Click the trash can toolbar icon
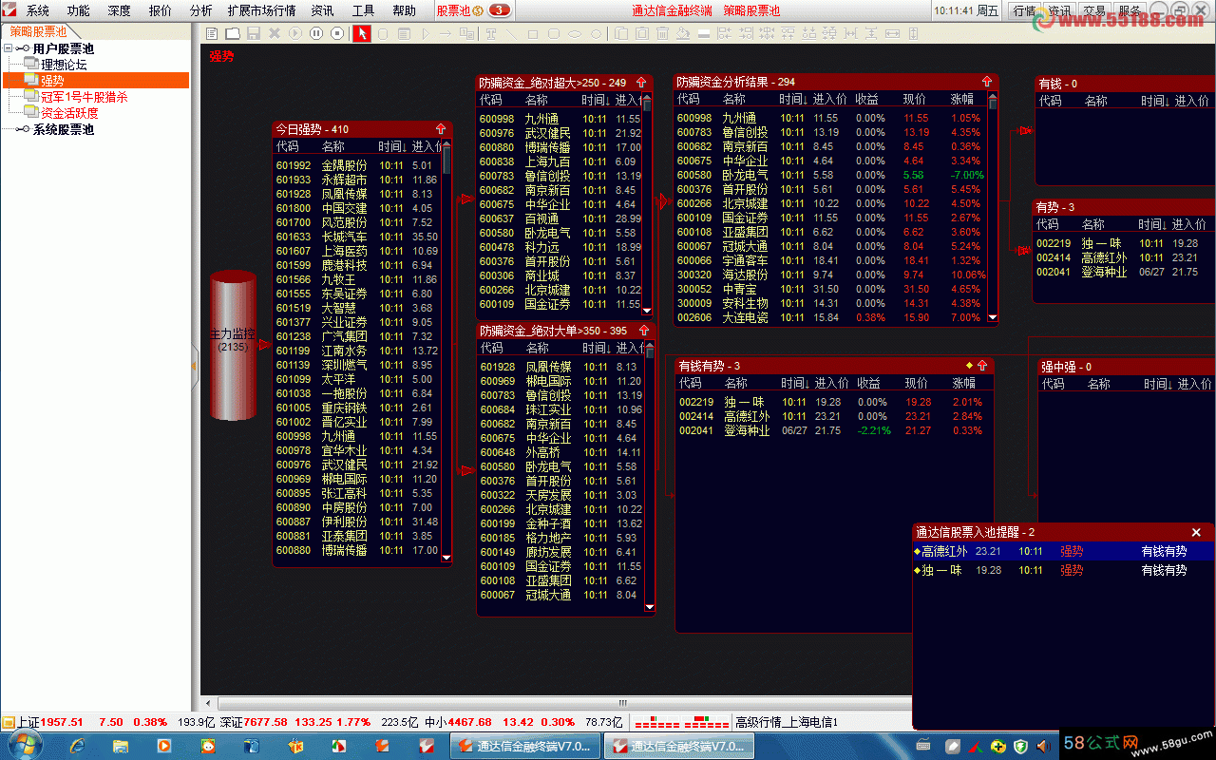The image size is (1216, 760). 662,33
